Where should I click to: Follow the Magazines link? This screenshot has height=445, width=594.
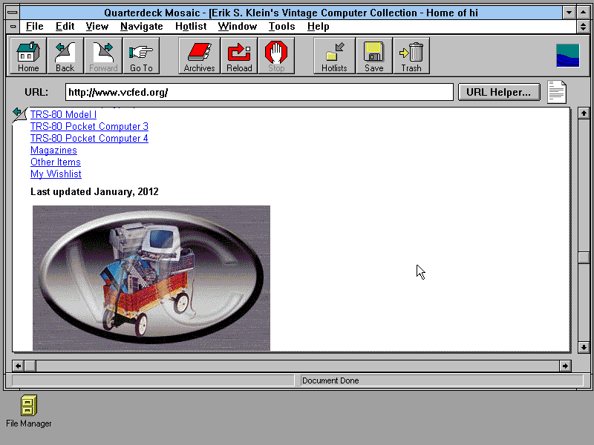click(53, 151)
